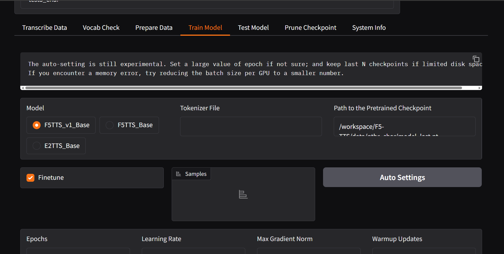Go to the Prepare Data tab
Image resolution: width=504 pixels, height=254 pixels.
pos(154,28)
